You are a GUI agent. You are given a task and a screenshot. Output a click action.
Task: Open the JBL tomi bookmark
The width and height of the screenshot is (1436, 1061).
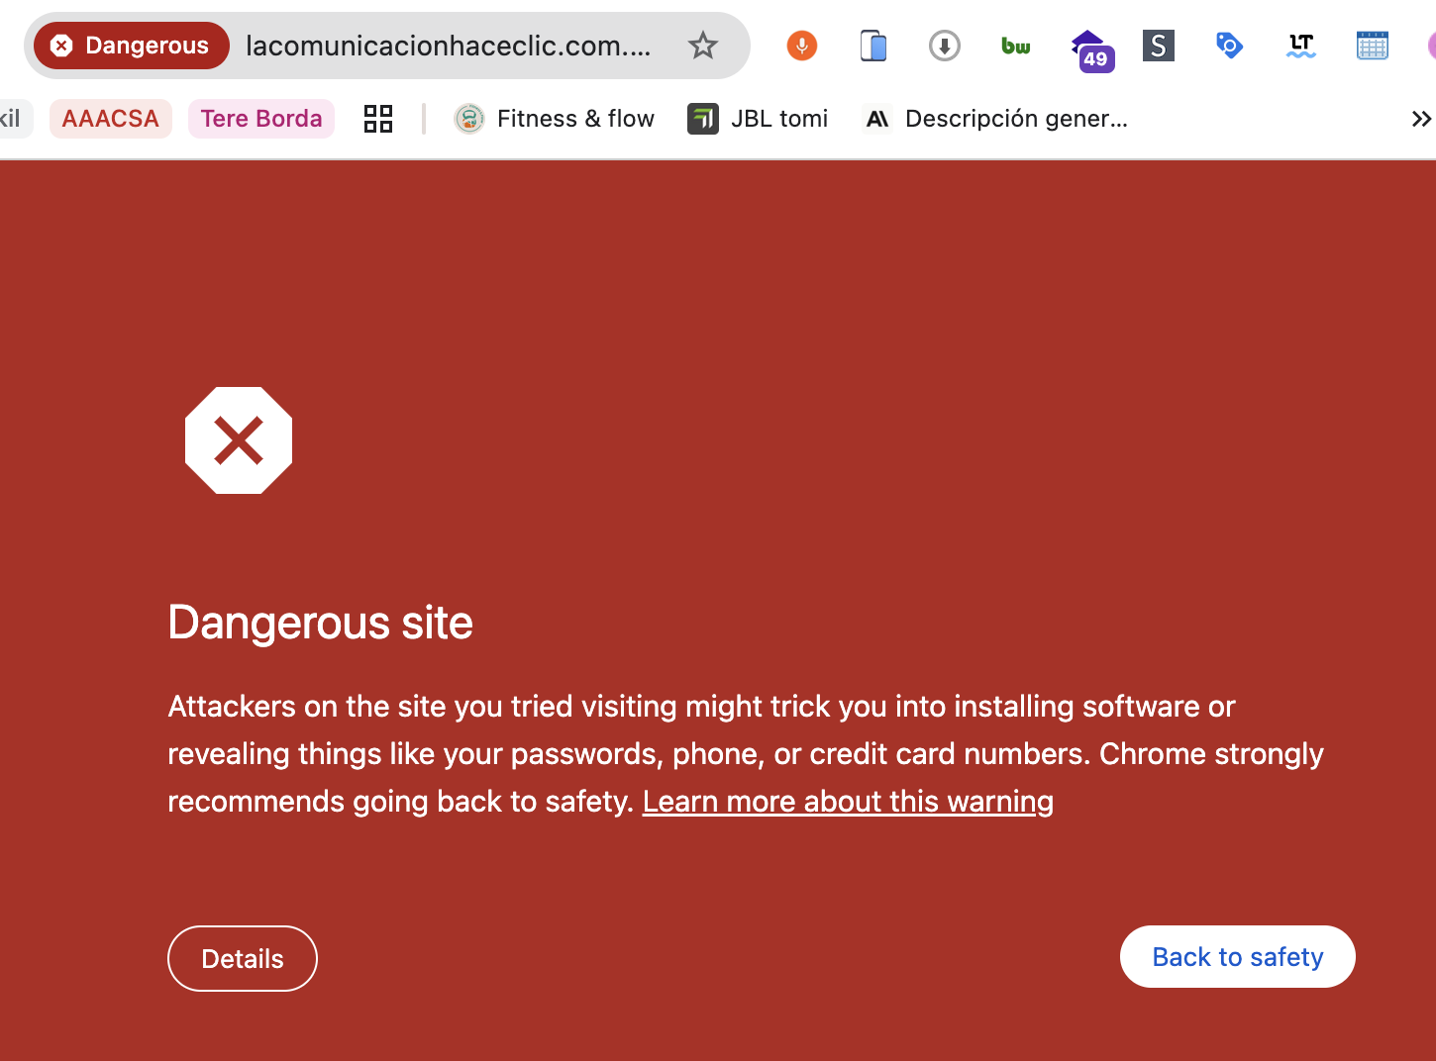click(x=759, y=119)
